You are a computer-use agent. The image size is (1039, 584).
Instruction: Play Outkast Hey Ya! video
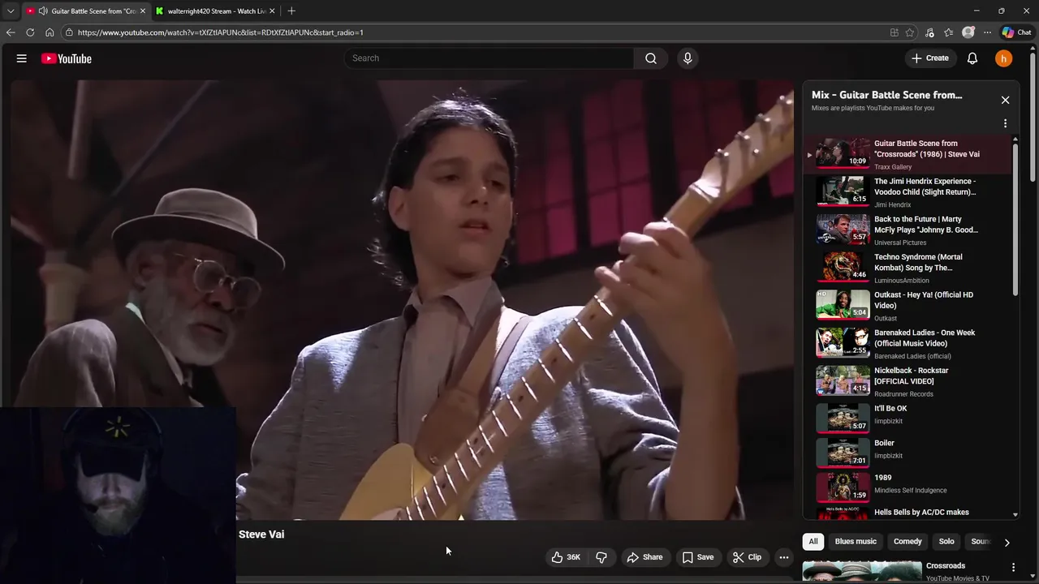click(909, 306)
